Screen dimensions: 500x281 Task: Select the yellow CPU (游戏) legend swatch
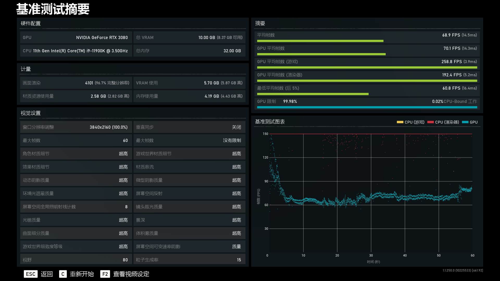point(400,122)
